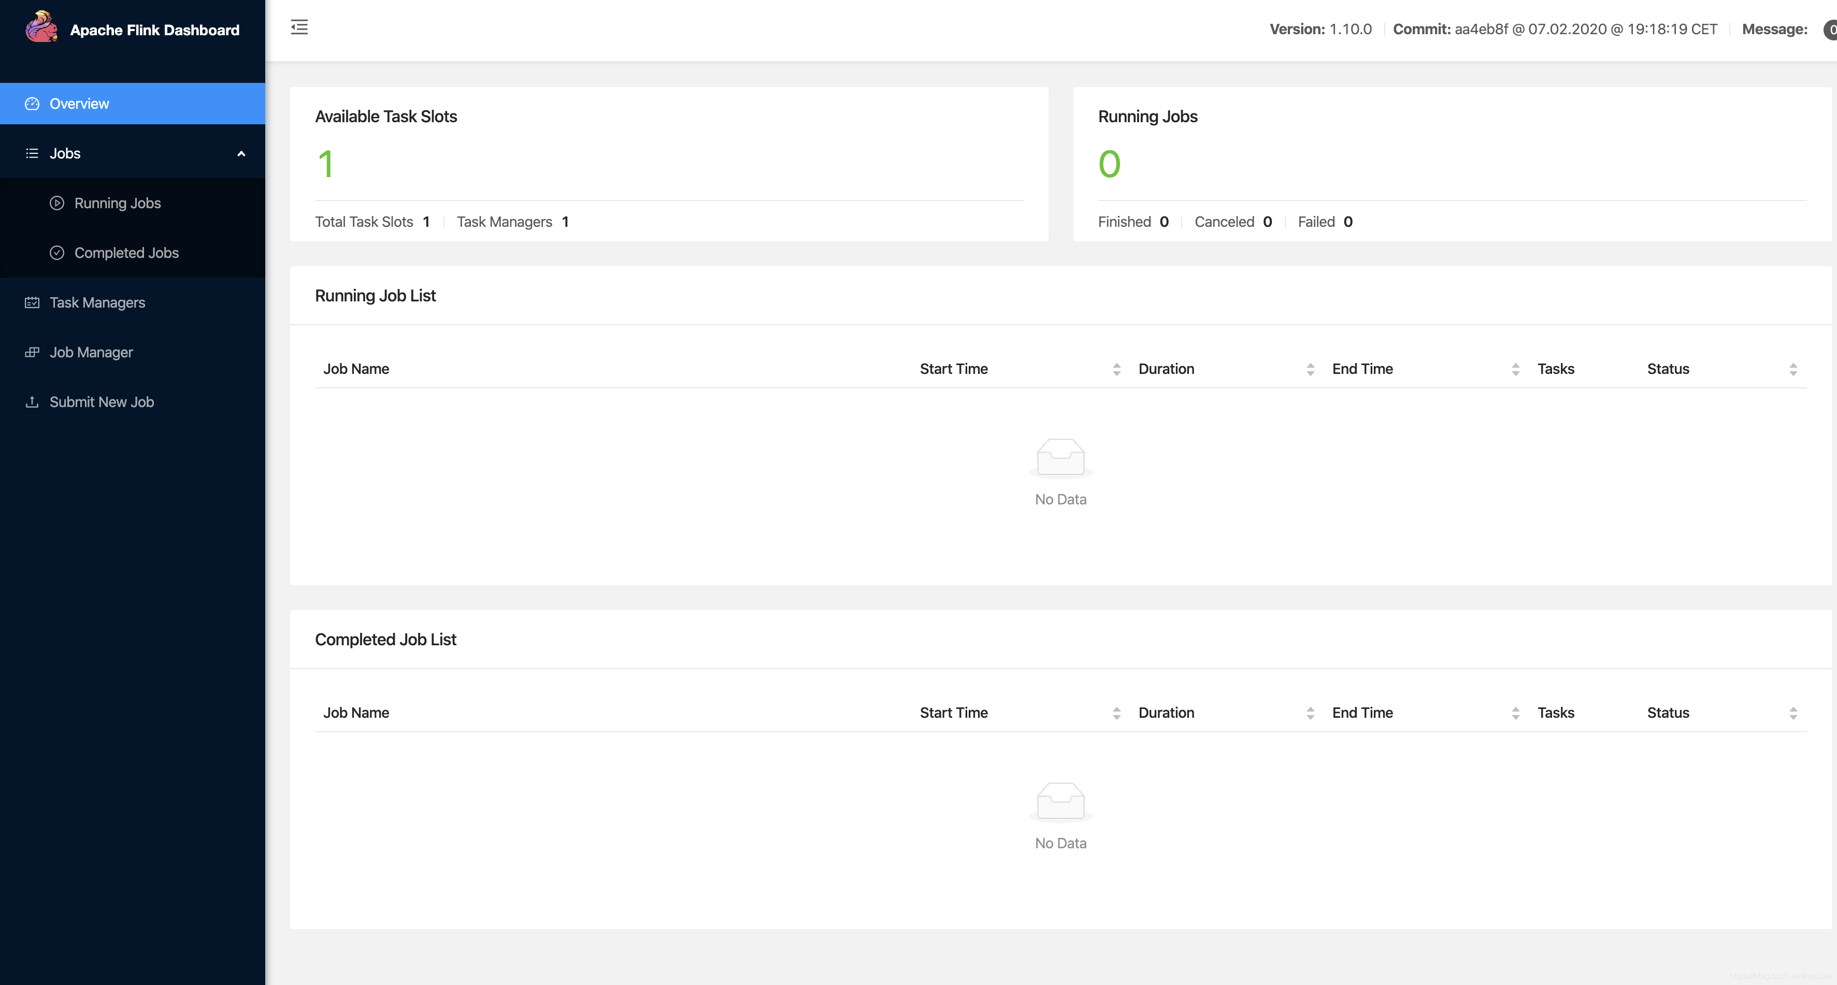The height and width of the screenshot is (985, 1837).
Task: Click the Overview dashboard gauge icon
Action: (x=32, y=104)
